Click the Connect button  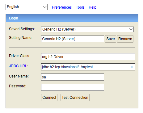click(x=49, y=98)
